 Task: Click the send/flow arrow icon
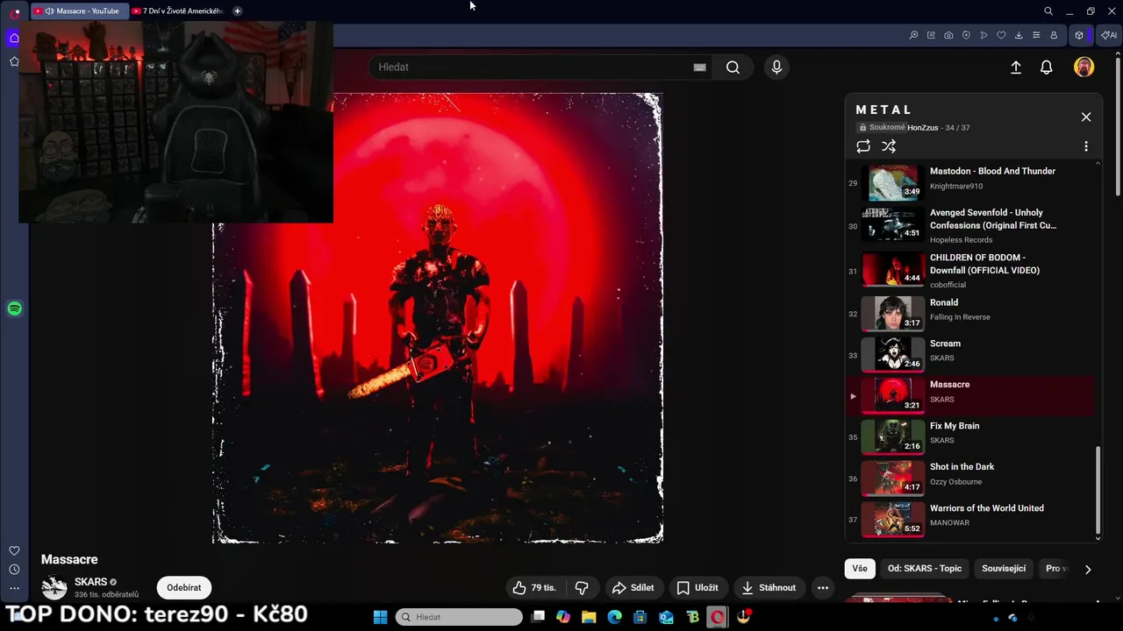click(984, 35)
